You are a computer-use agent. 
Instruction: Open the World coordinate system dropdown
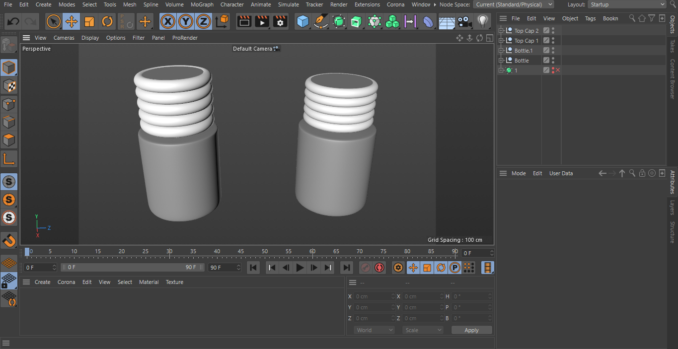click(x=375, y=330)
